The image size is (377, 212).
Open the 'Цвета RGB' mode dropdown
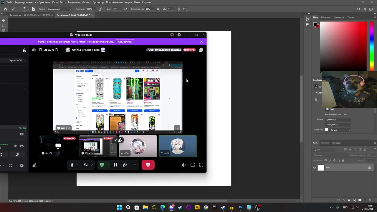point(338,120)
